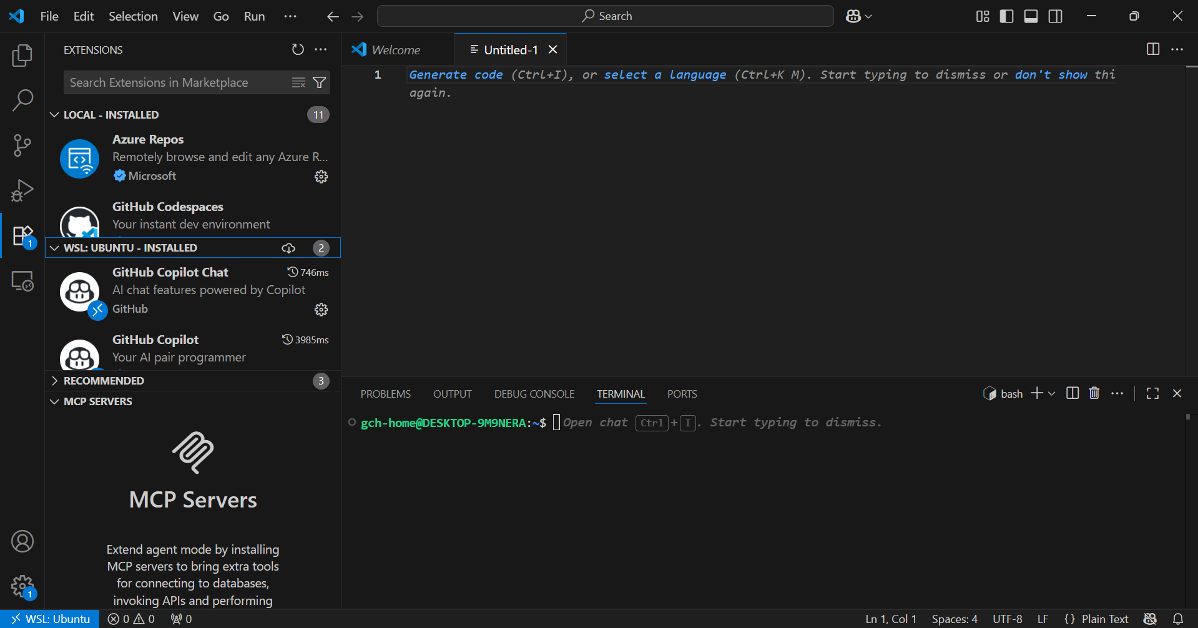Open errors and warnings count in status bar
This screenshot has height=628, width=1198.
pos(131,619)
